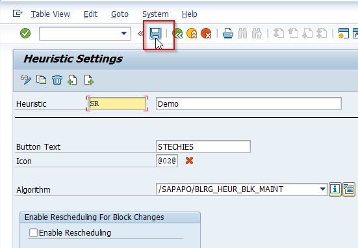Open the Help menu
Screen dimensions: 358x248
point(190,14)
